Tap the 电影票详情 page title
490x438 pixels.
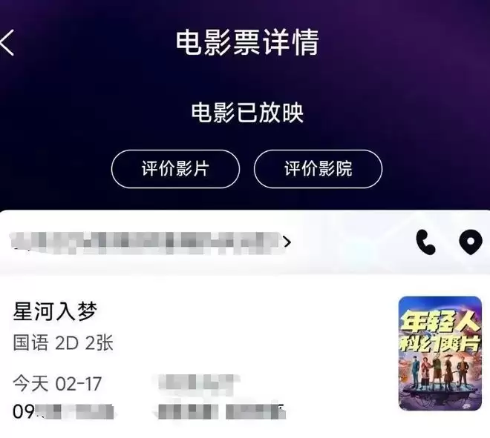coord(247,42)
